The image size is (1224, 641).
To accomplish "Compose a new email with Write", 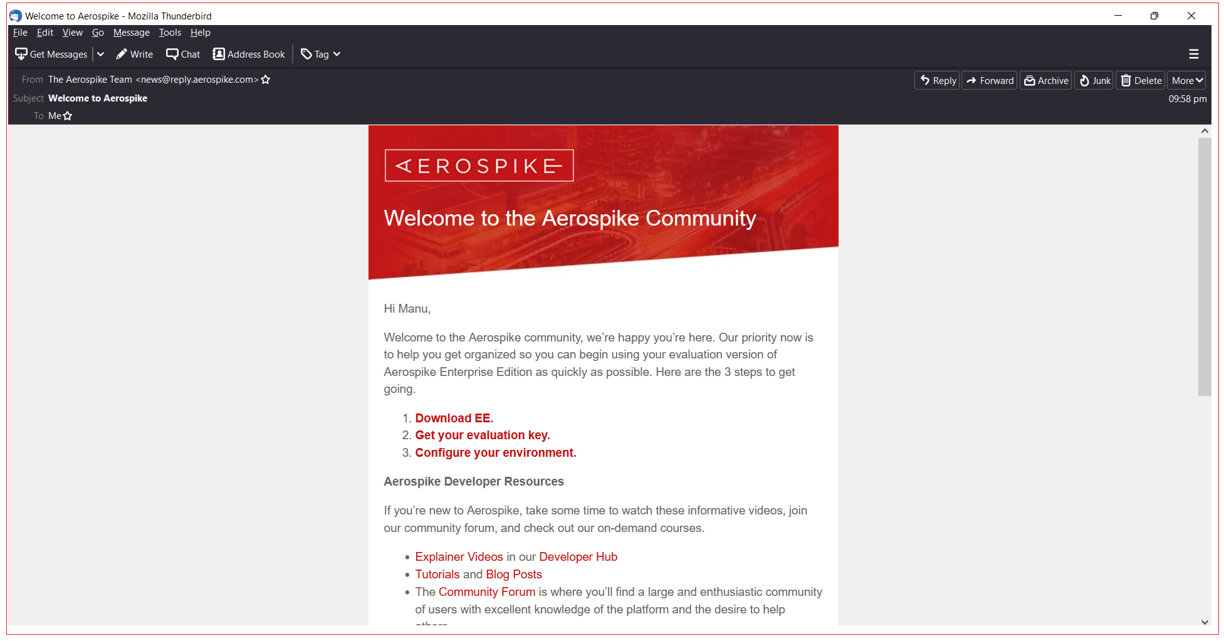I will pyautogui.click(x=135, y=55).
